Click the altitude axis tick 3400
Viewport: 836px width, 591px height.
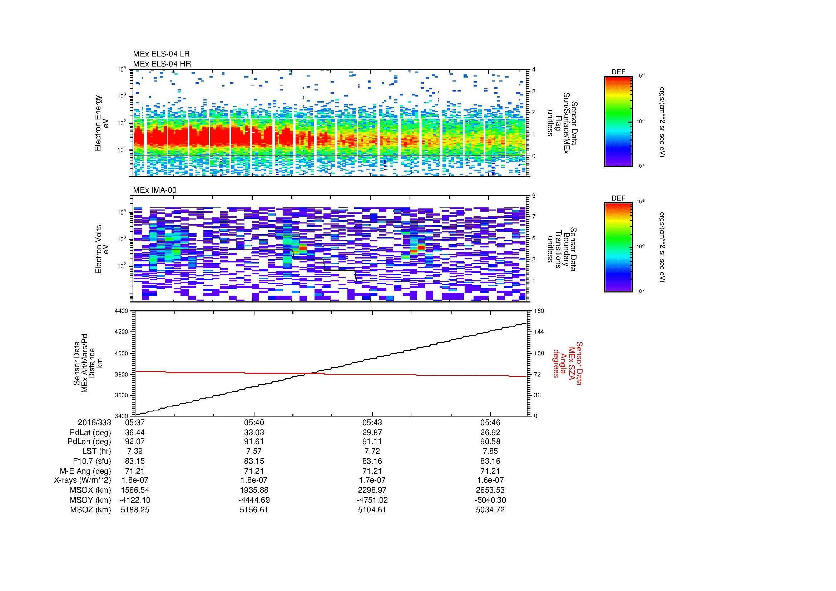[x=122, y=416]
